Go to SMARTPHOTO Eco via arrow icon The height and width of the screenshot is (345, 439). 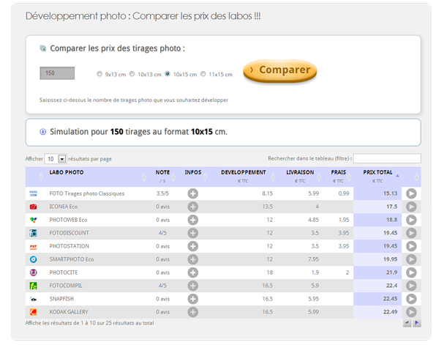click(x=411, y=259)
